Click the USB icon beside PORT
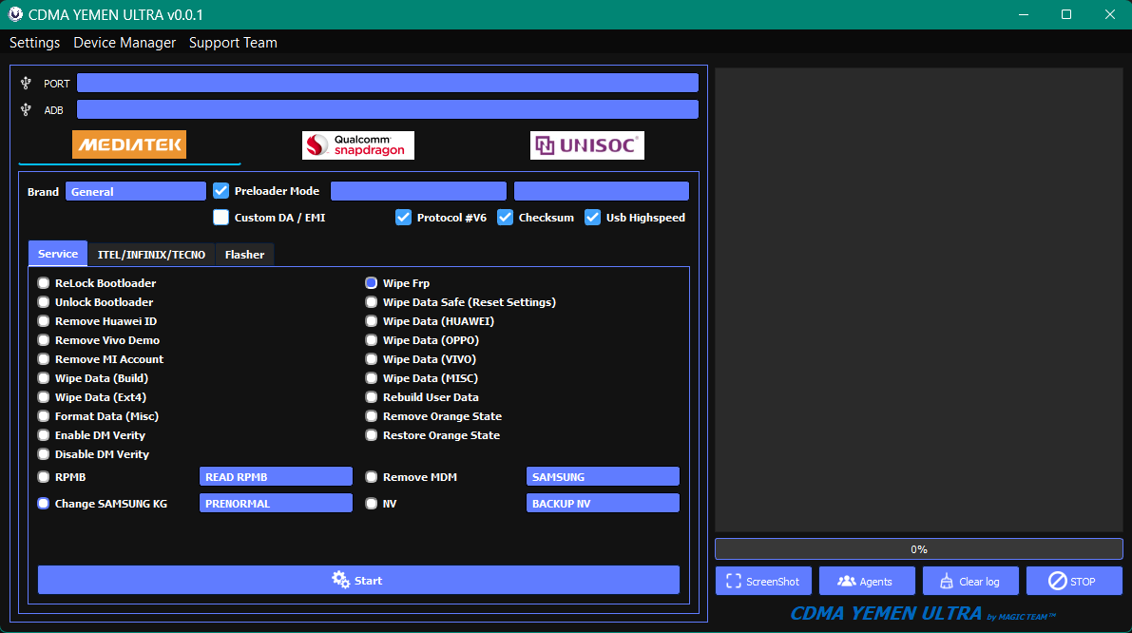 pyautogui.click(x=26, y=84)
